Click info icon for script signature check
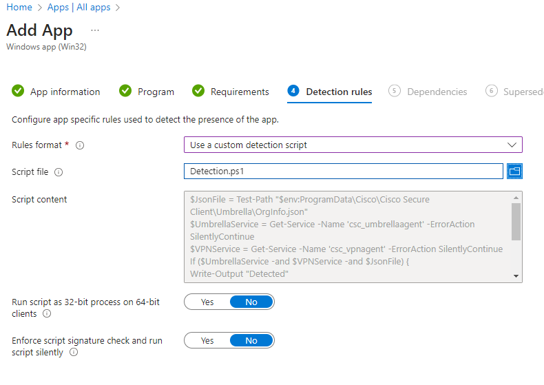Viewport: 544px width, 385px height. coord(74,352)
